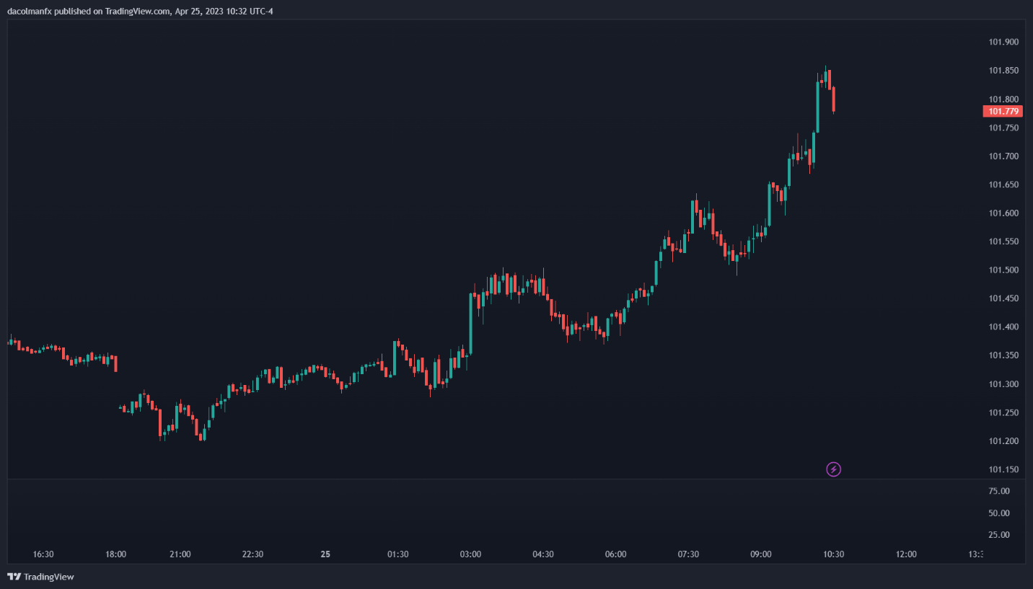Click the 101.650 price axis label
1033x589 pixels.
tap(1003, 185)
